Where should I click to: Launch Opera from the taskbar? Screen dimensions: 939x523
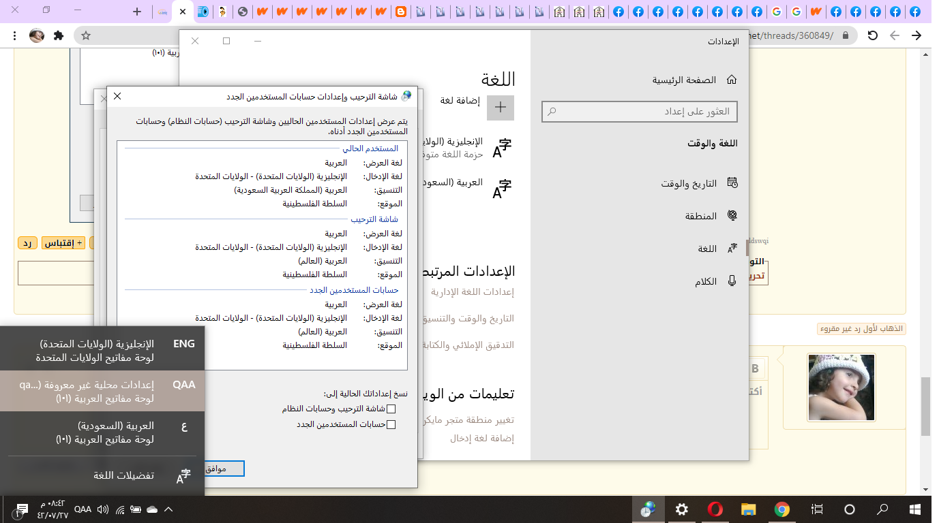click(715, 509)
